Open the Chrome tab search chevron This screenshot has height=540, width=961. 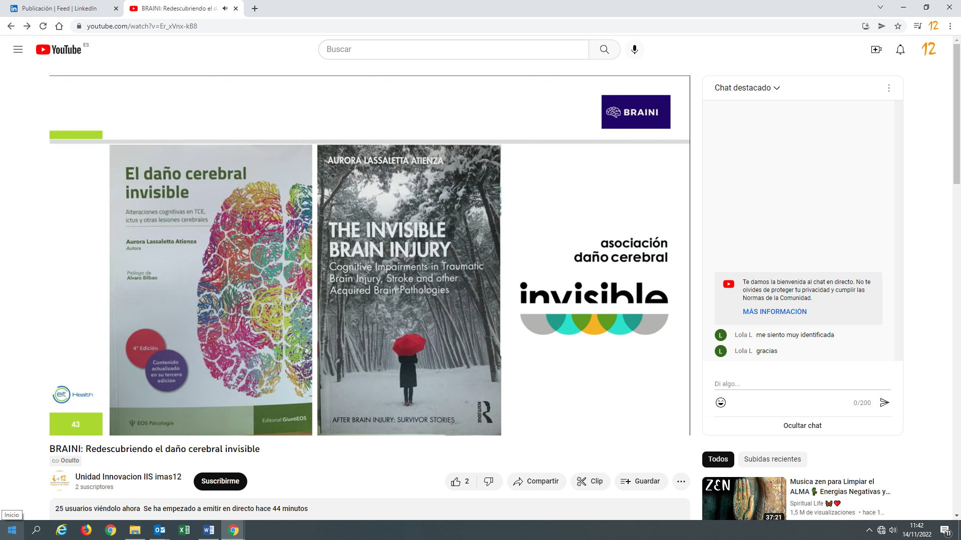[x=880, y=7]
